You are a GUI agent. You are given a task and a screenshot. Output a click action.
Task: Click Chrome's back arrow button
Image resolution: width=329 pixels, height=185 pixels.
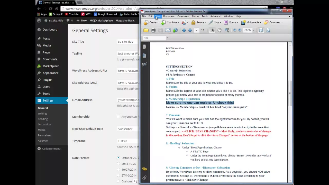click(39, 9)
